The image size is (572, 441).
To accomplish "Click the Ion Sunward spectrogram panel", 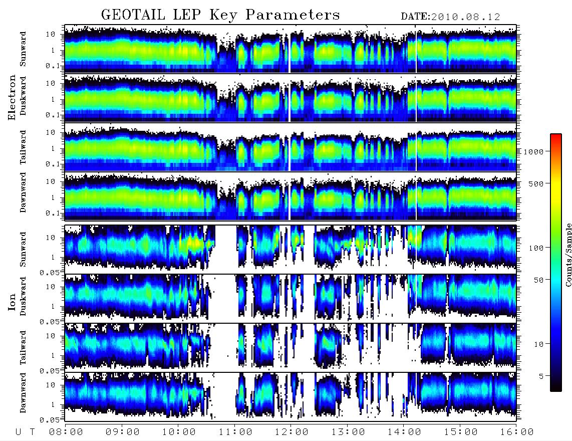I will (291, 250).
